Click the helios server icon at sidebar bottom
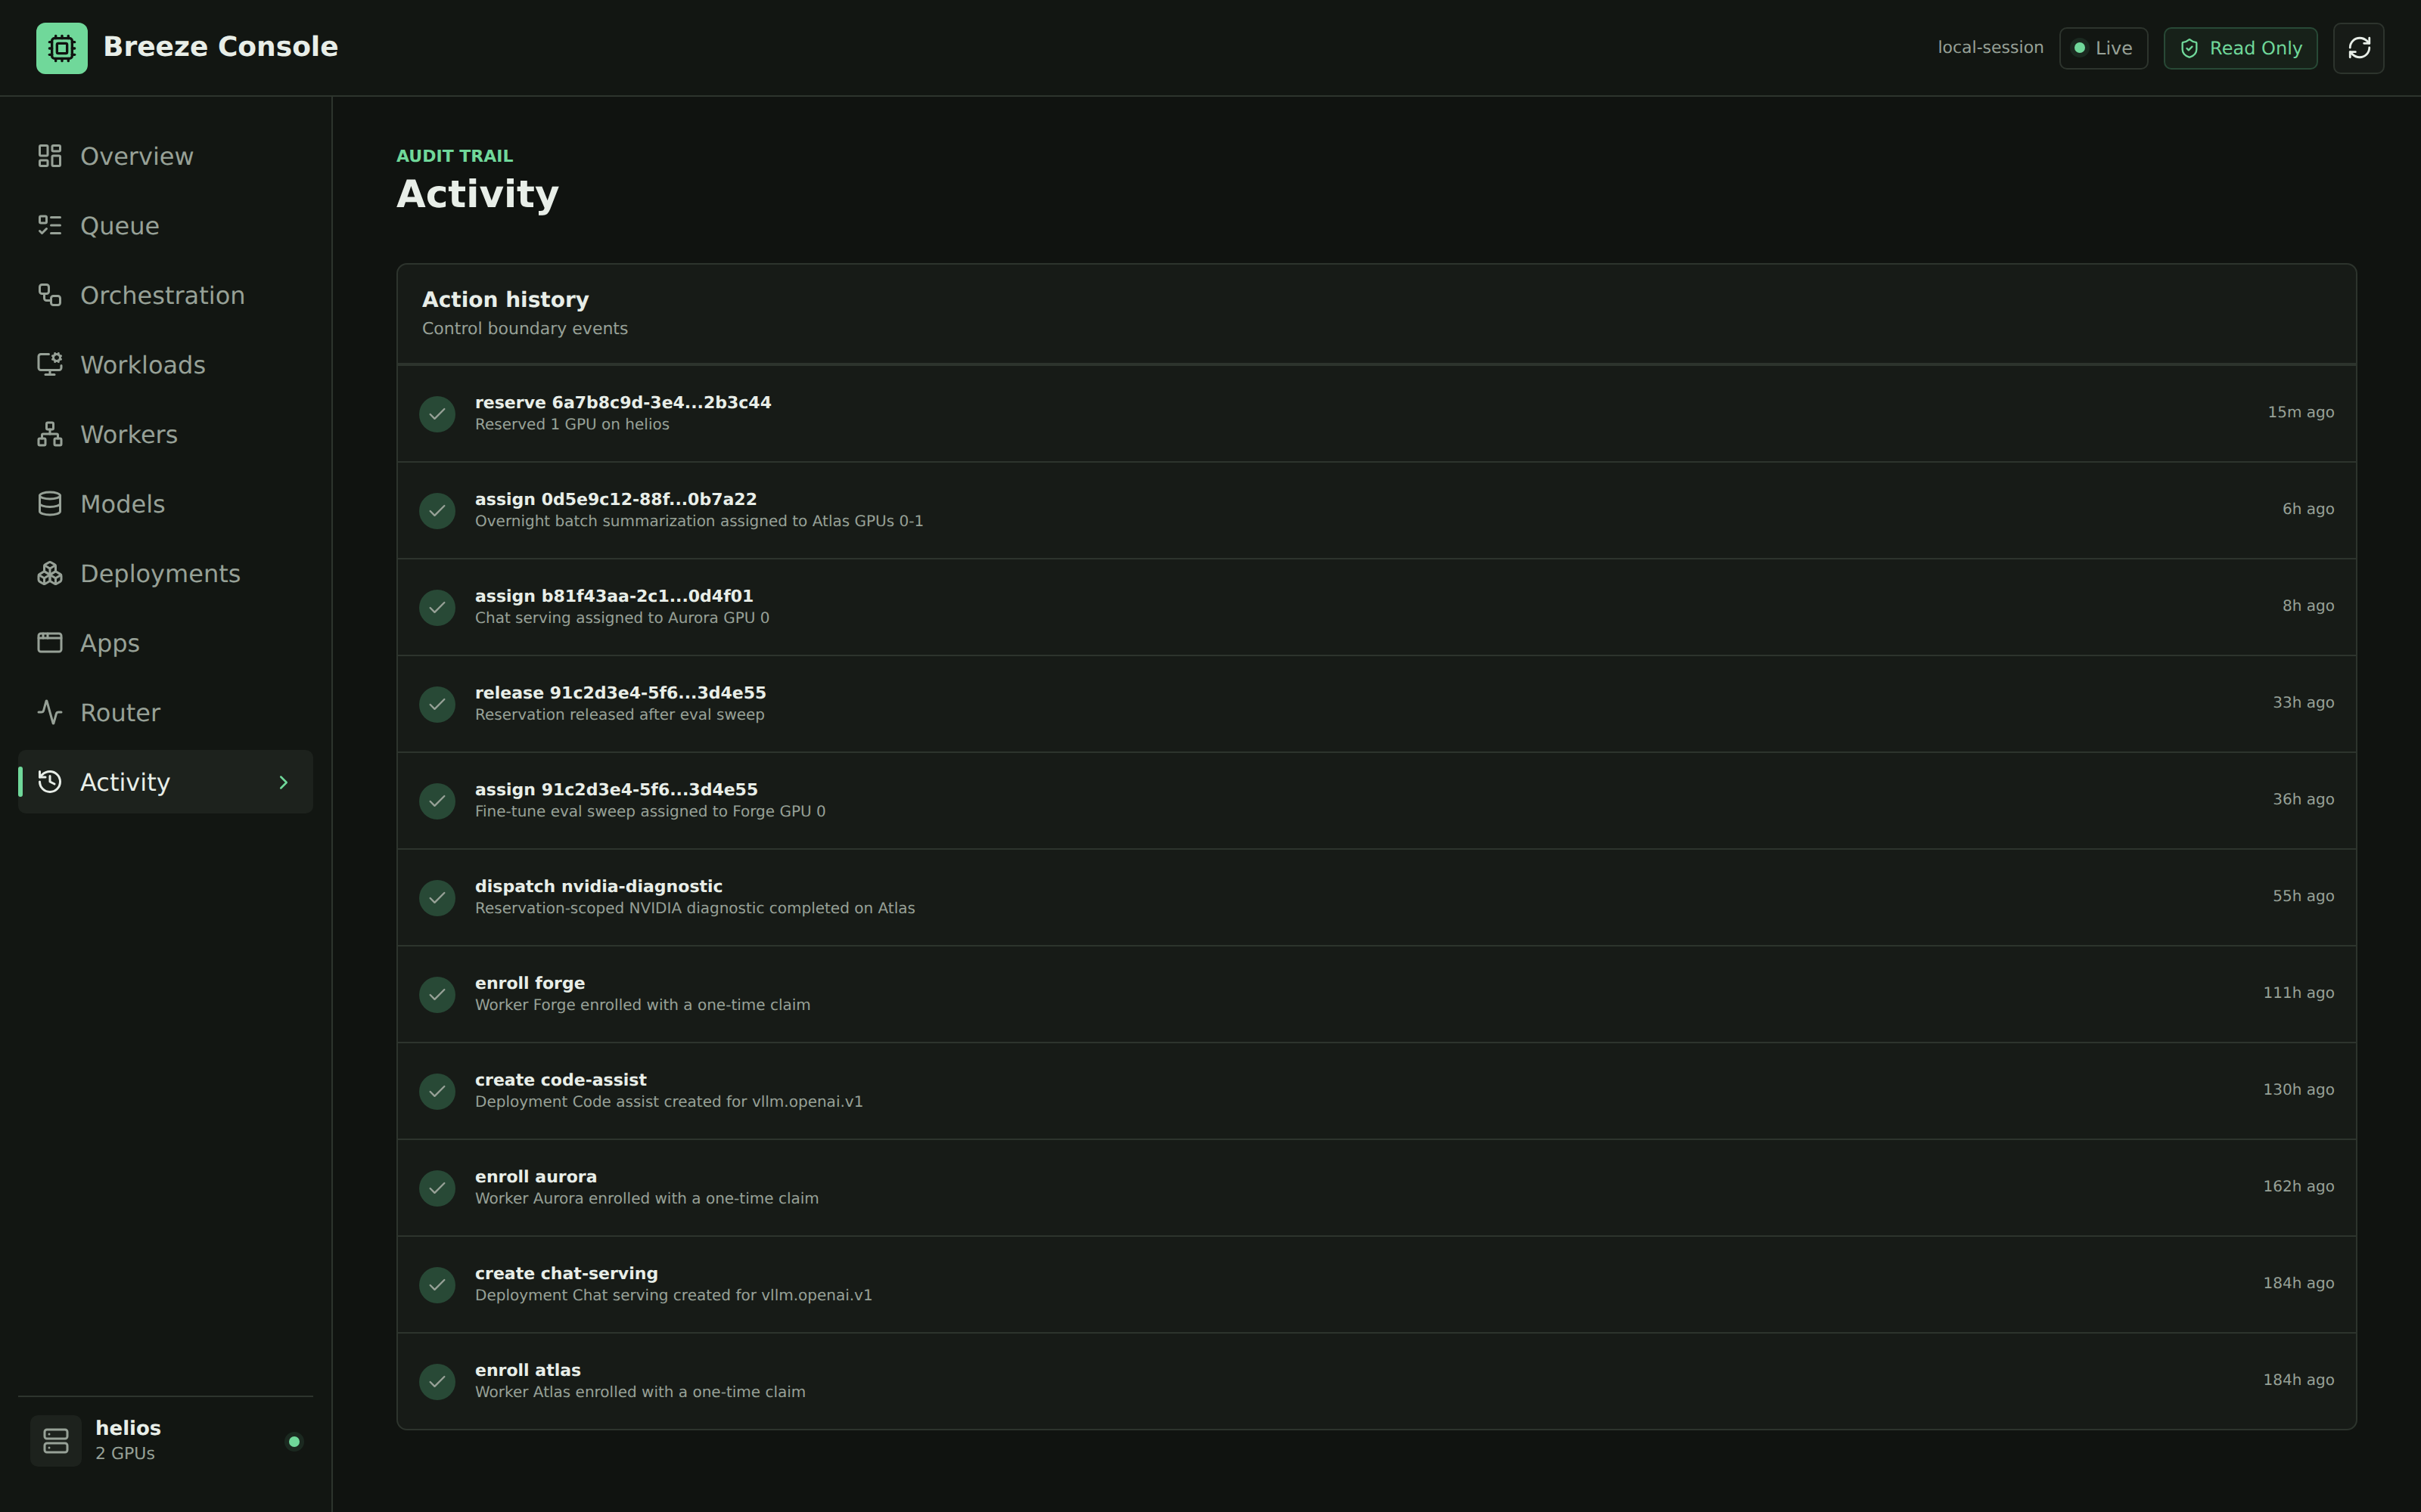Screen dimensions: 2421x1512 [x=56, y=1441]
